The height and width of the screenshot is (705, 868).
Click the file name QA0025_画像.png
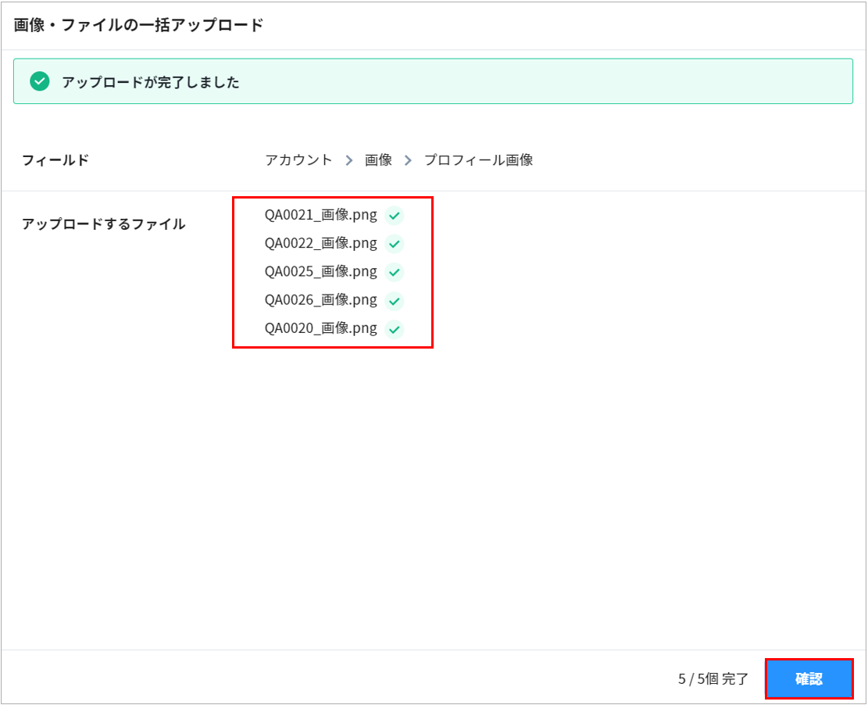coord(320,272)
